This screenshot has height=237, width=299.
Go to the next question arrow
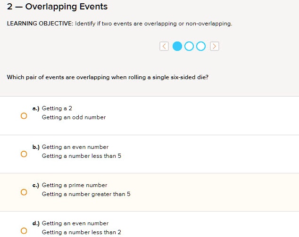tap(215, 46)
